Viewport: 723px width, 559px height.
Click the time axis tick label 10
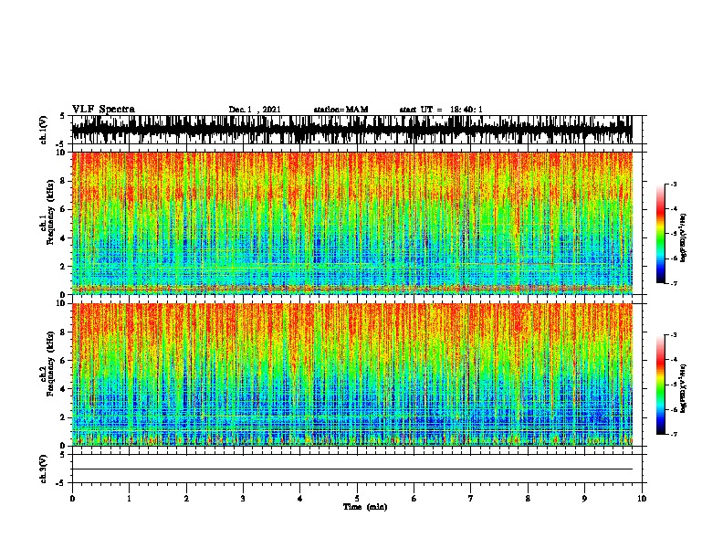tap(642, 498)
